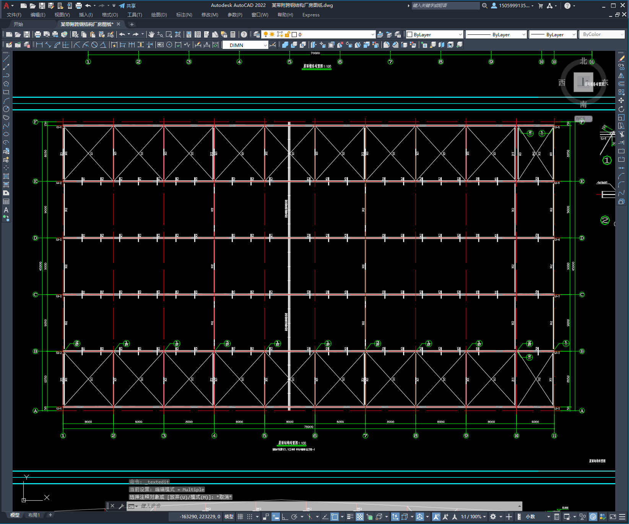Open the ByLayer lineweight control dropdown
The width and height of the screenshot is (629, 524).
(x=553, y=34)
